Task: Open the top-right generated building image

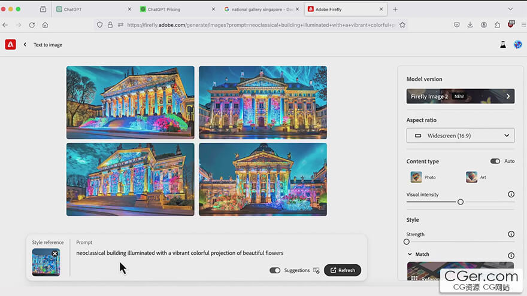Action: pyautogui.click(x=263, y=102)
